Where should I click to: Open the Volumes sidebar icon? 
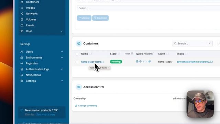pyautogui.click(x=22, y=20)
